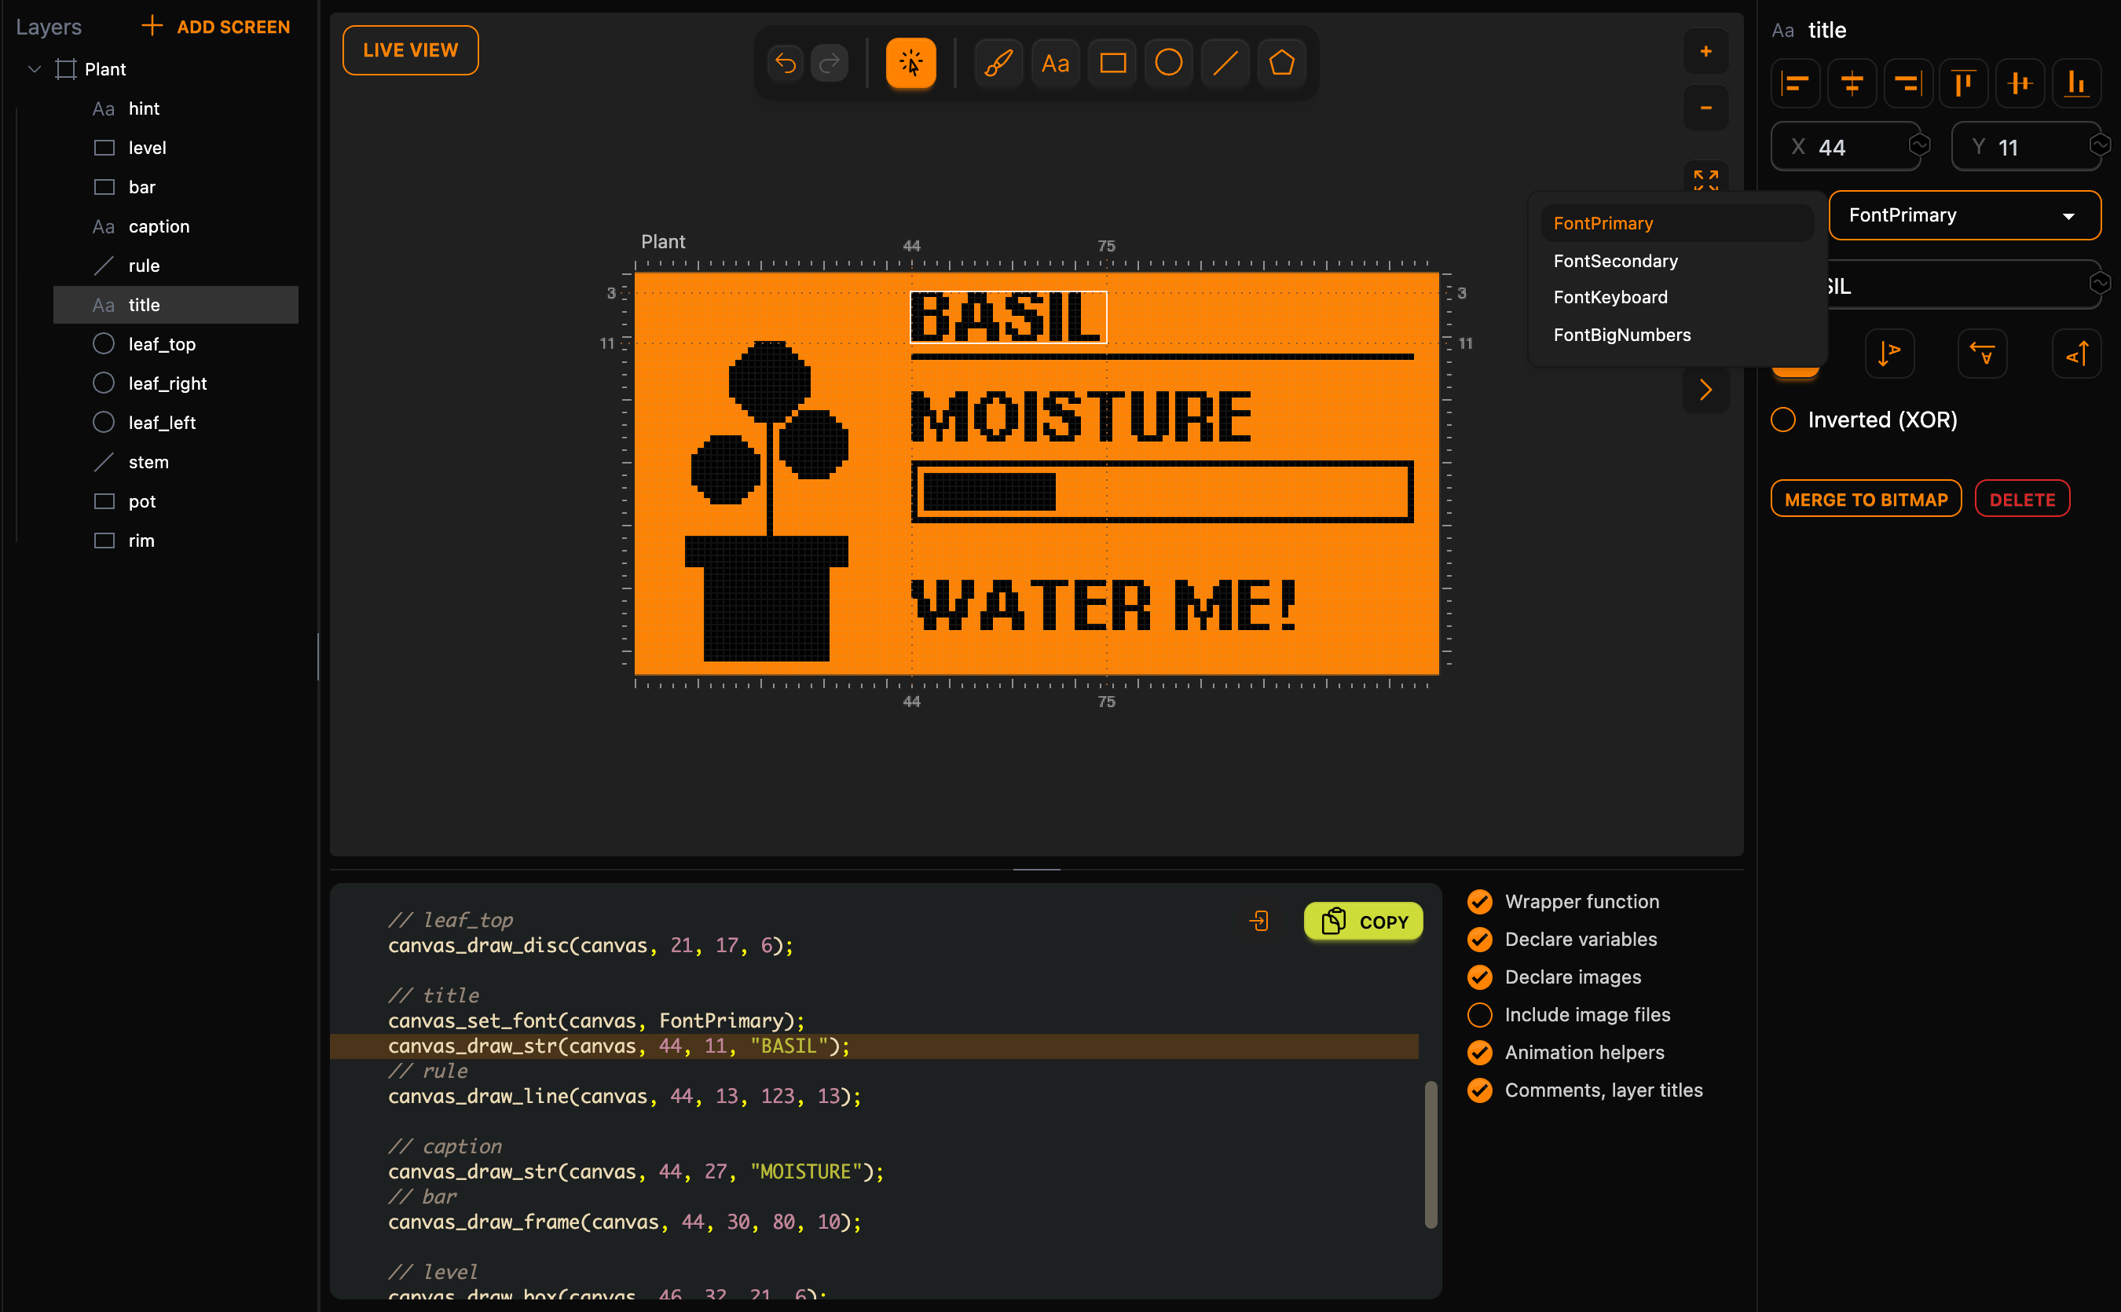
Task: Expand the side panel chevron arrow
Action: coord(1705,390)
